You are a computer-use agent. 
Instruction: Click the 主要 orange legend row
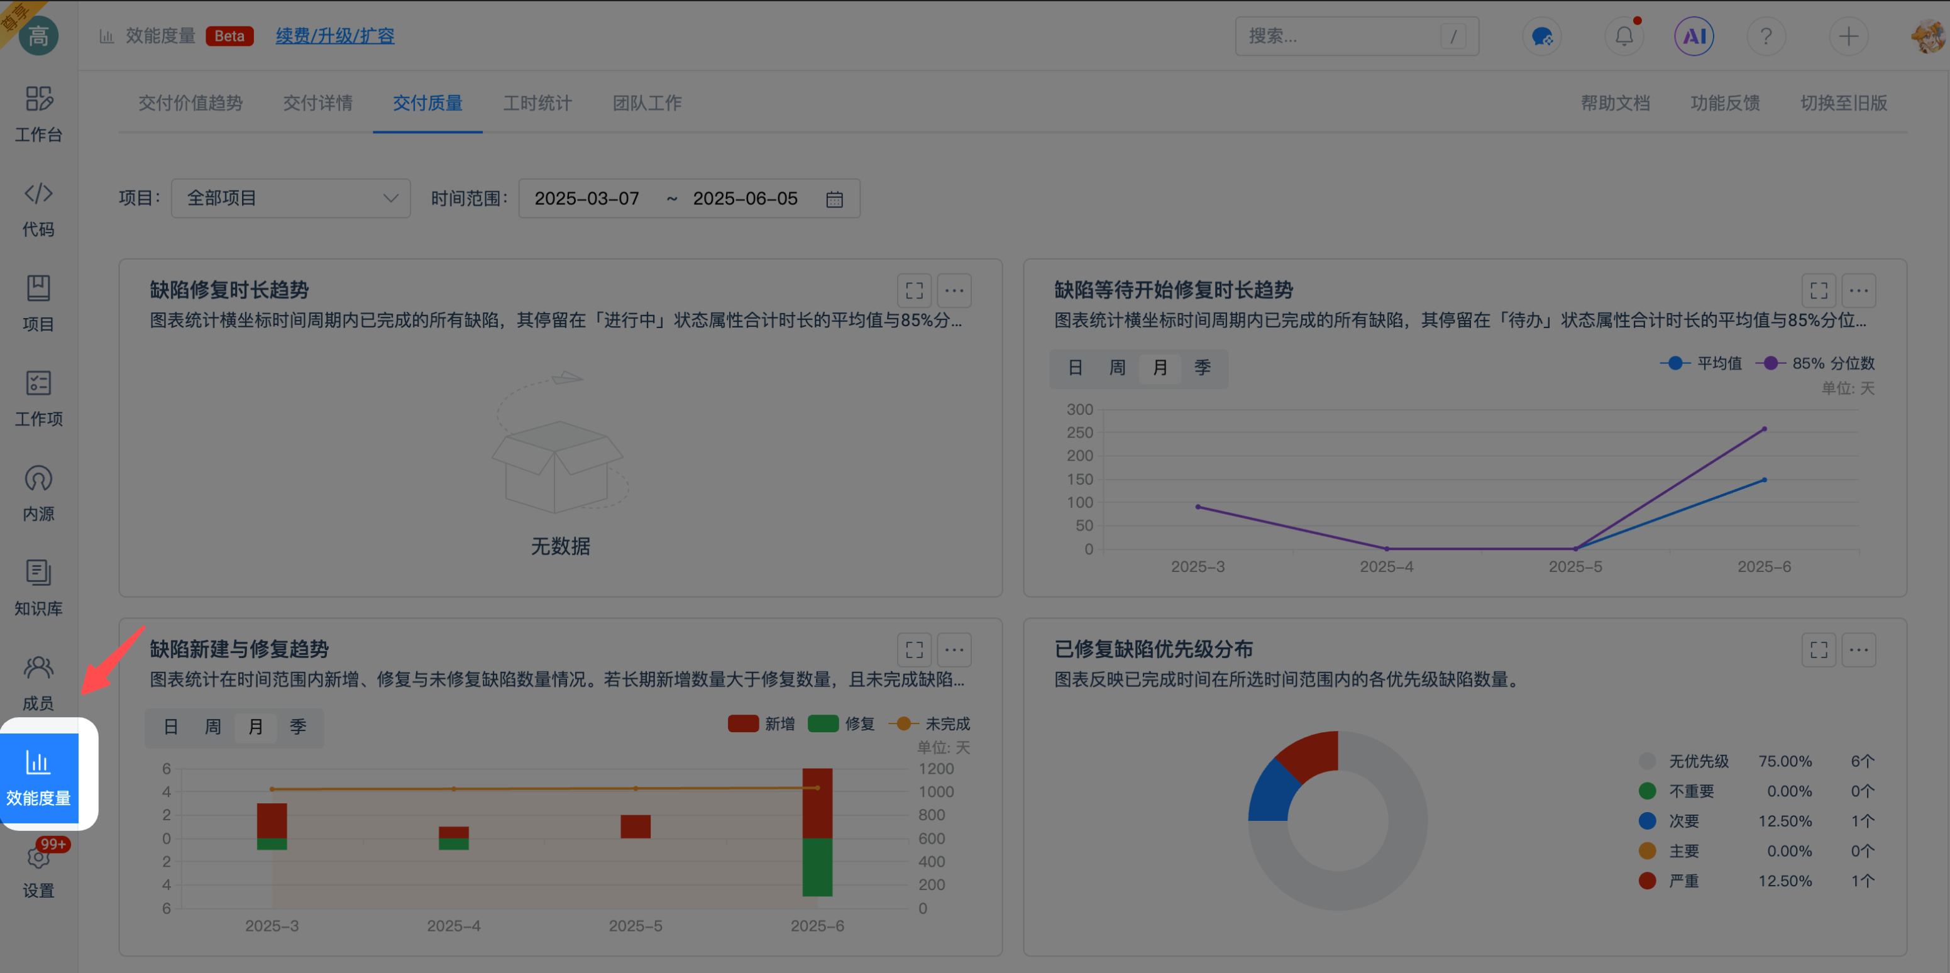tap(1757, 850)
